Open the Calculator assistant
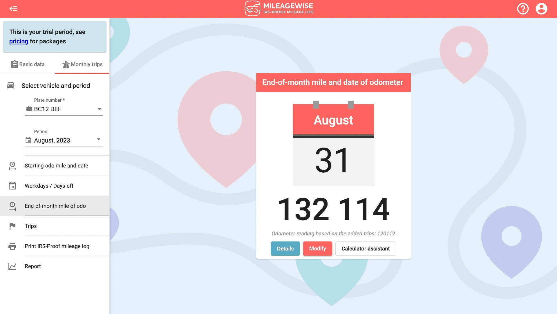The image size is (557, 314). pos(365,249)
